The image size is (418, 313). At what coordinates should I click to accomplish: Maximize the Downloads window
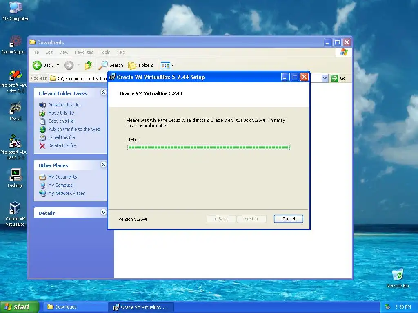click(337, 42)
